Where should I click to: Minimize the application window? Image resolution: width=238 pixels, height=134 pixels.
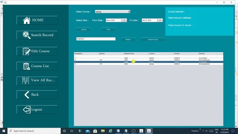[217, 2]
